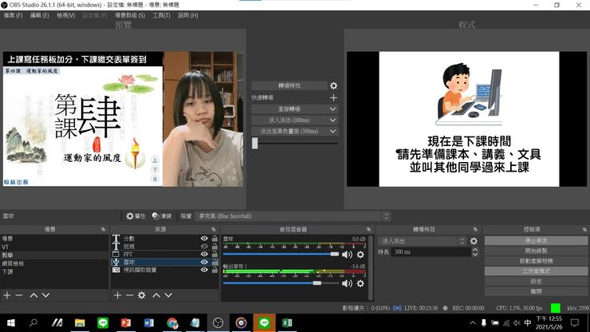Toggle visibility of 分數 source
Viewport: 590px width, 332px height.
pos(204,238)
